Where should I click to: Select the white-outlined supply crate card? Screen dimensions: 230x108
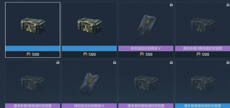33,30
